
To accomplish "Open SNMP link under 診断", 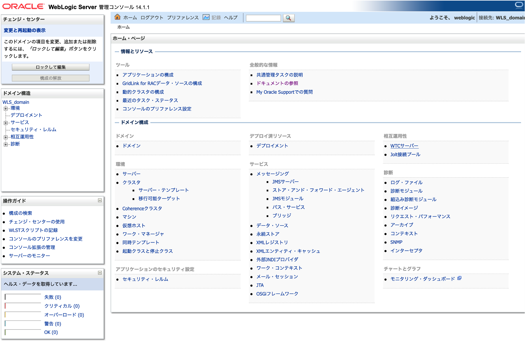I will coord(396,242).
